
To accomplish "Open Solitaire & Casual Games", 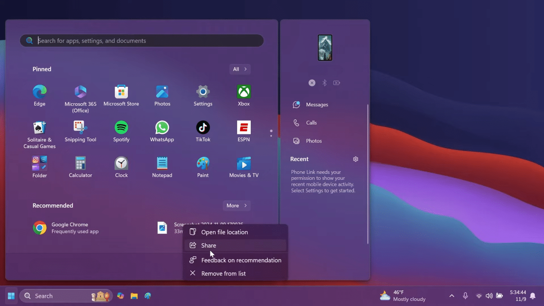I will pyautogui.click(x=40, y=134).
